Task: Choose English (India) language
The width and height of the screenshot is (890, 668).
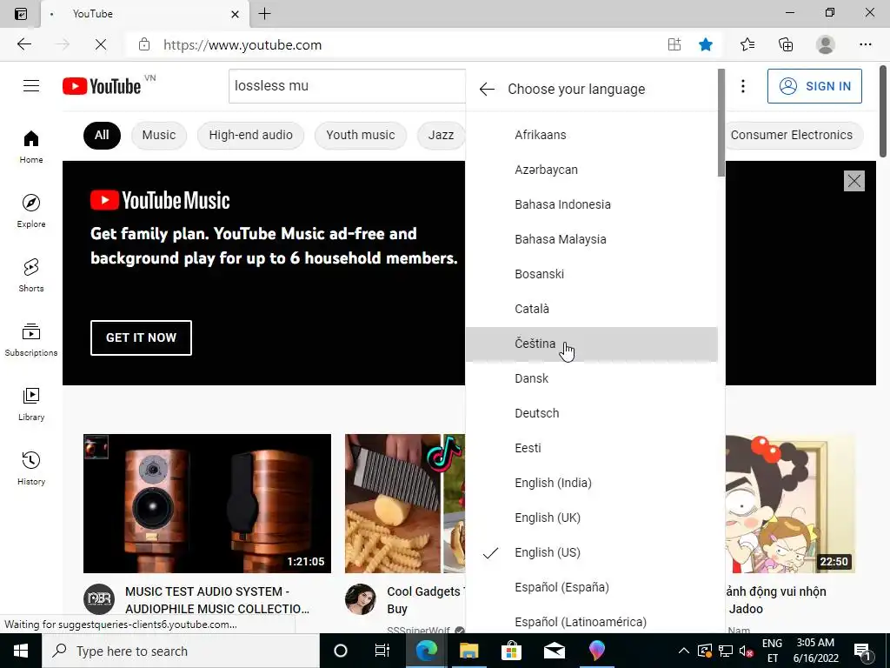Action: coord(591,483)
